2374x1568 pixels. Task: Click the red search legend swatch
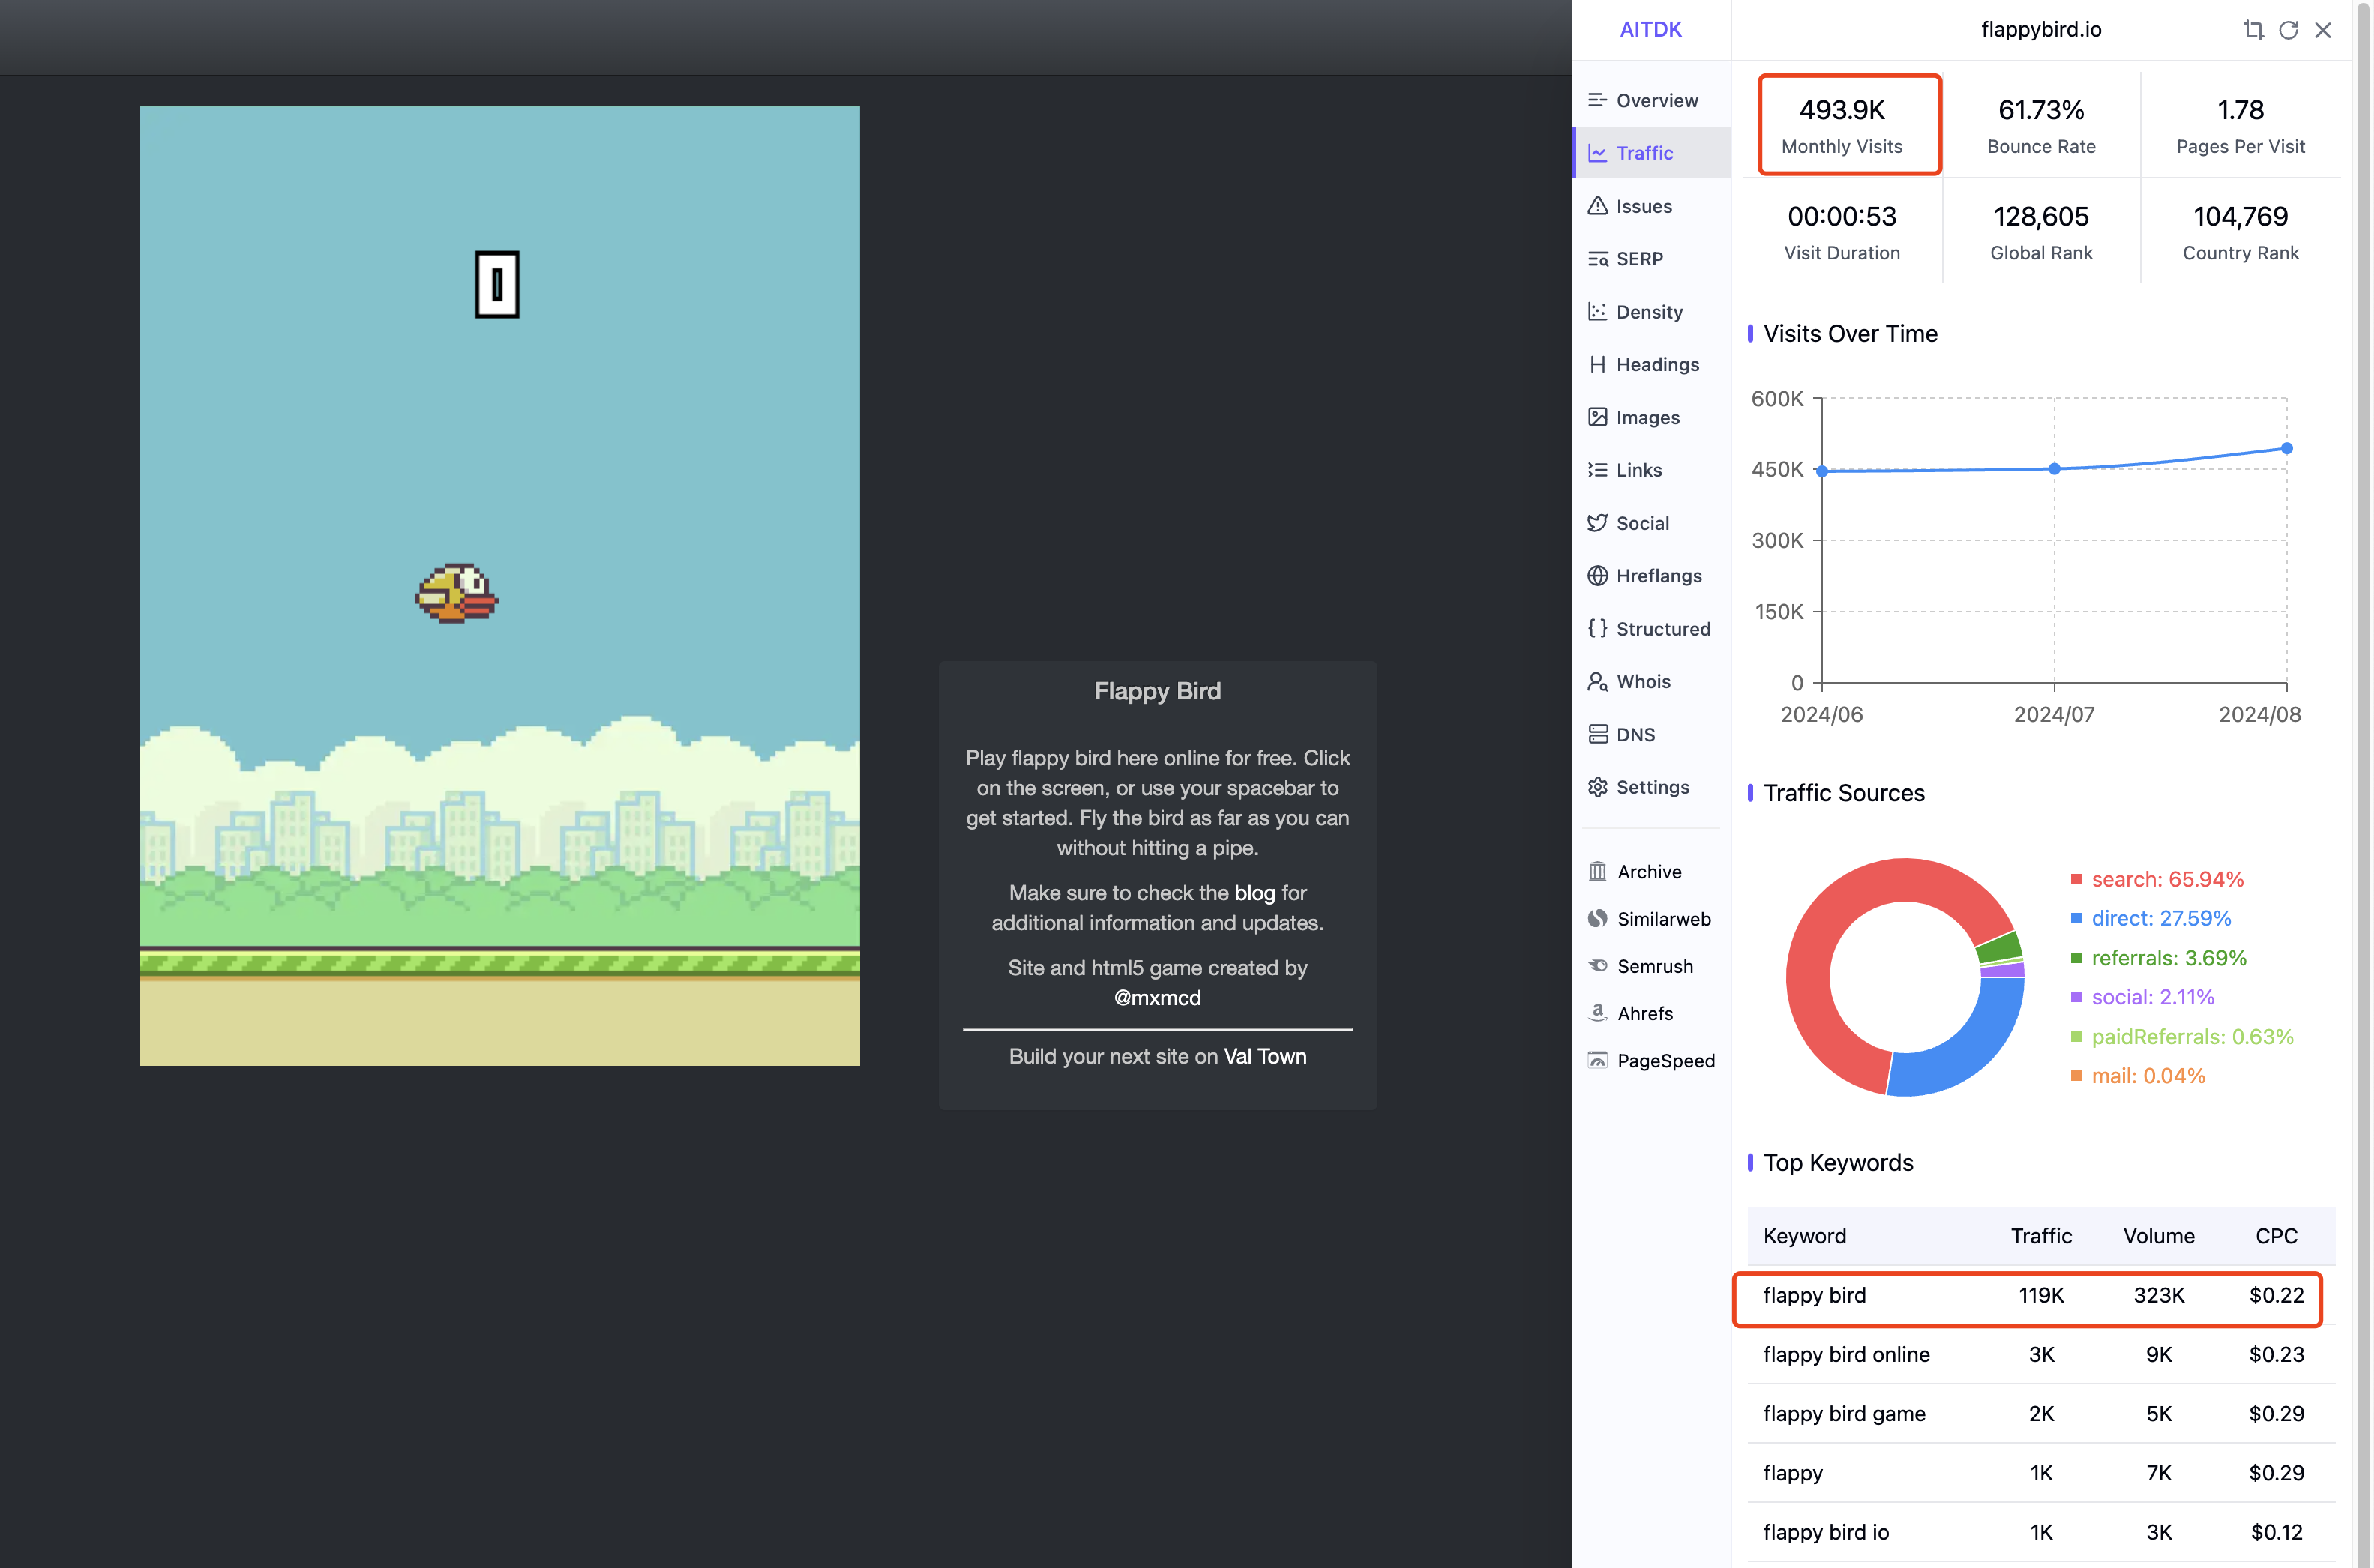(2076, 880)
